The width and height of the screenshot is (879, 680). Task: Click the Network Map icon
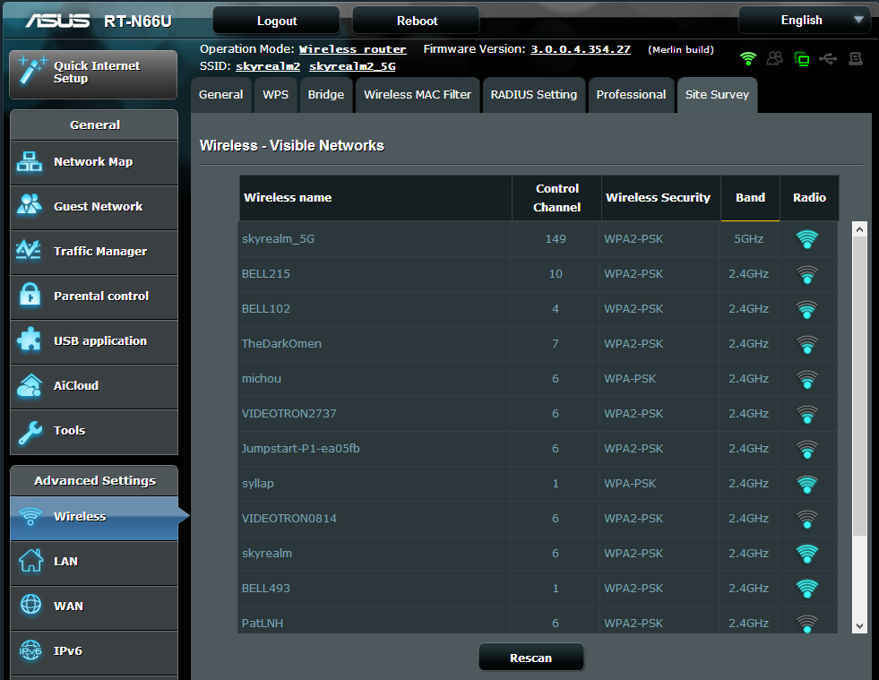(30, 162)
